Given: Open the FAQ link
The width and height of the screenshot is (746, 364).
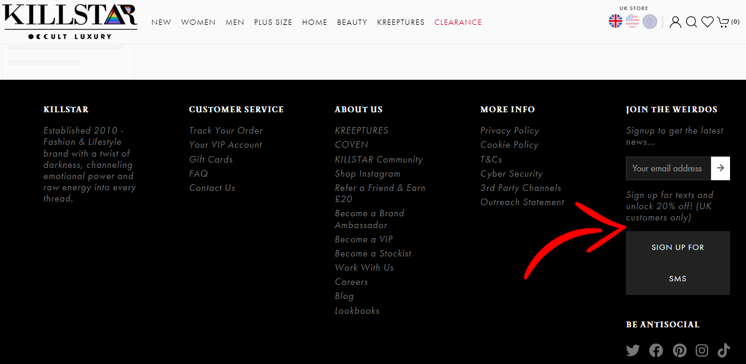Looking at the screenshot, I should pos(199,174).
